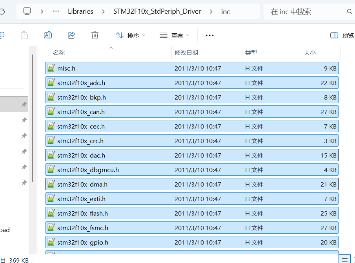The height and width of the screenshot is (263, 355).
Task: Click the inc breadcrumb folder
Action: [x=226, y=11]
